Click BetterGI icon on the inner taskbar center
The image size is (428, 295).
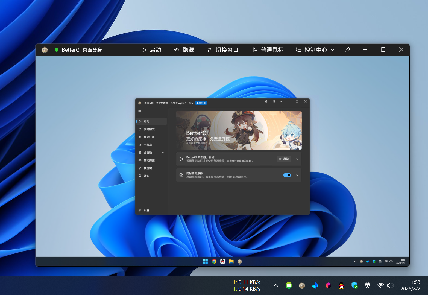tap(240, 262)
